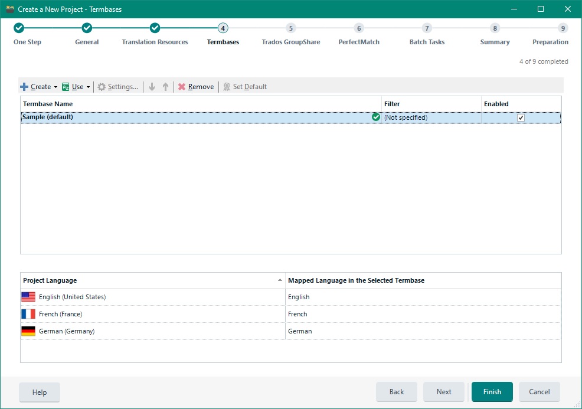The image size is (582, 409).
Task: Go to the Translation Resources step
Action: click(x=155, y=28)
